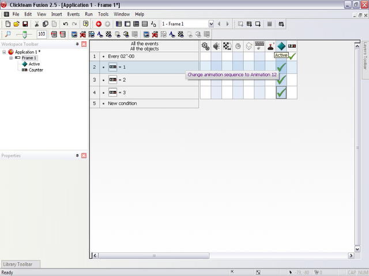The image size is (369, 276).
Task: Select Counter object in workspace tree
Action: pyautogui.click(x=36, y=70)
